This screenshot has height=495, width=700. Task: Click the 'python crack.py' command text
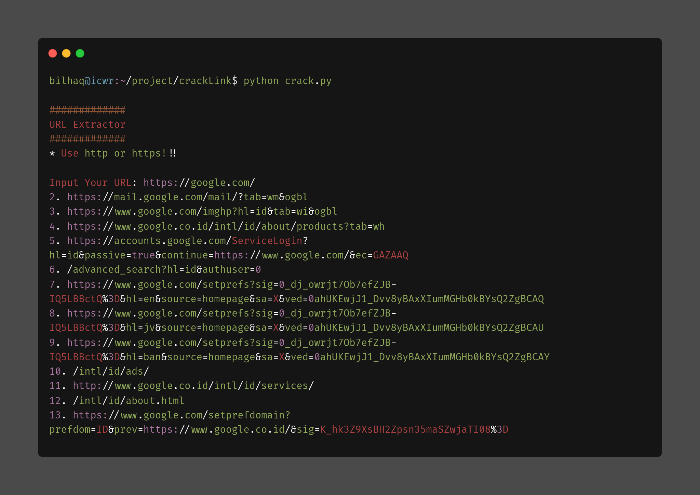click(x=287, y=81)
